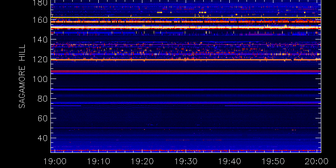Image resolution: width=336 pixels, height=168 pixels.
Task: Click the red emission band near 108
Action: coord(186,71)
